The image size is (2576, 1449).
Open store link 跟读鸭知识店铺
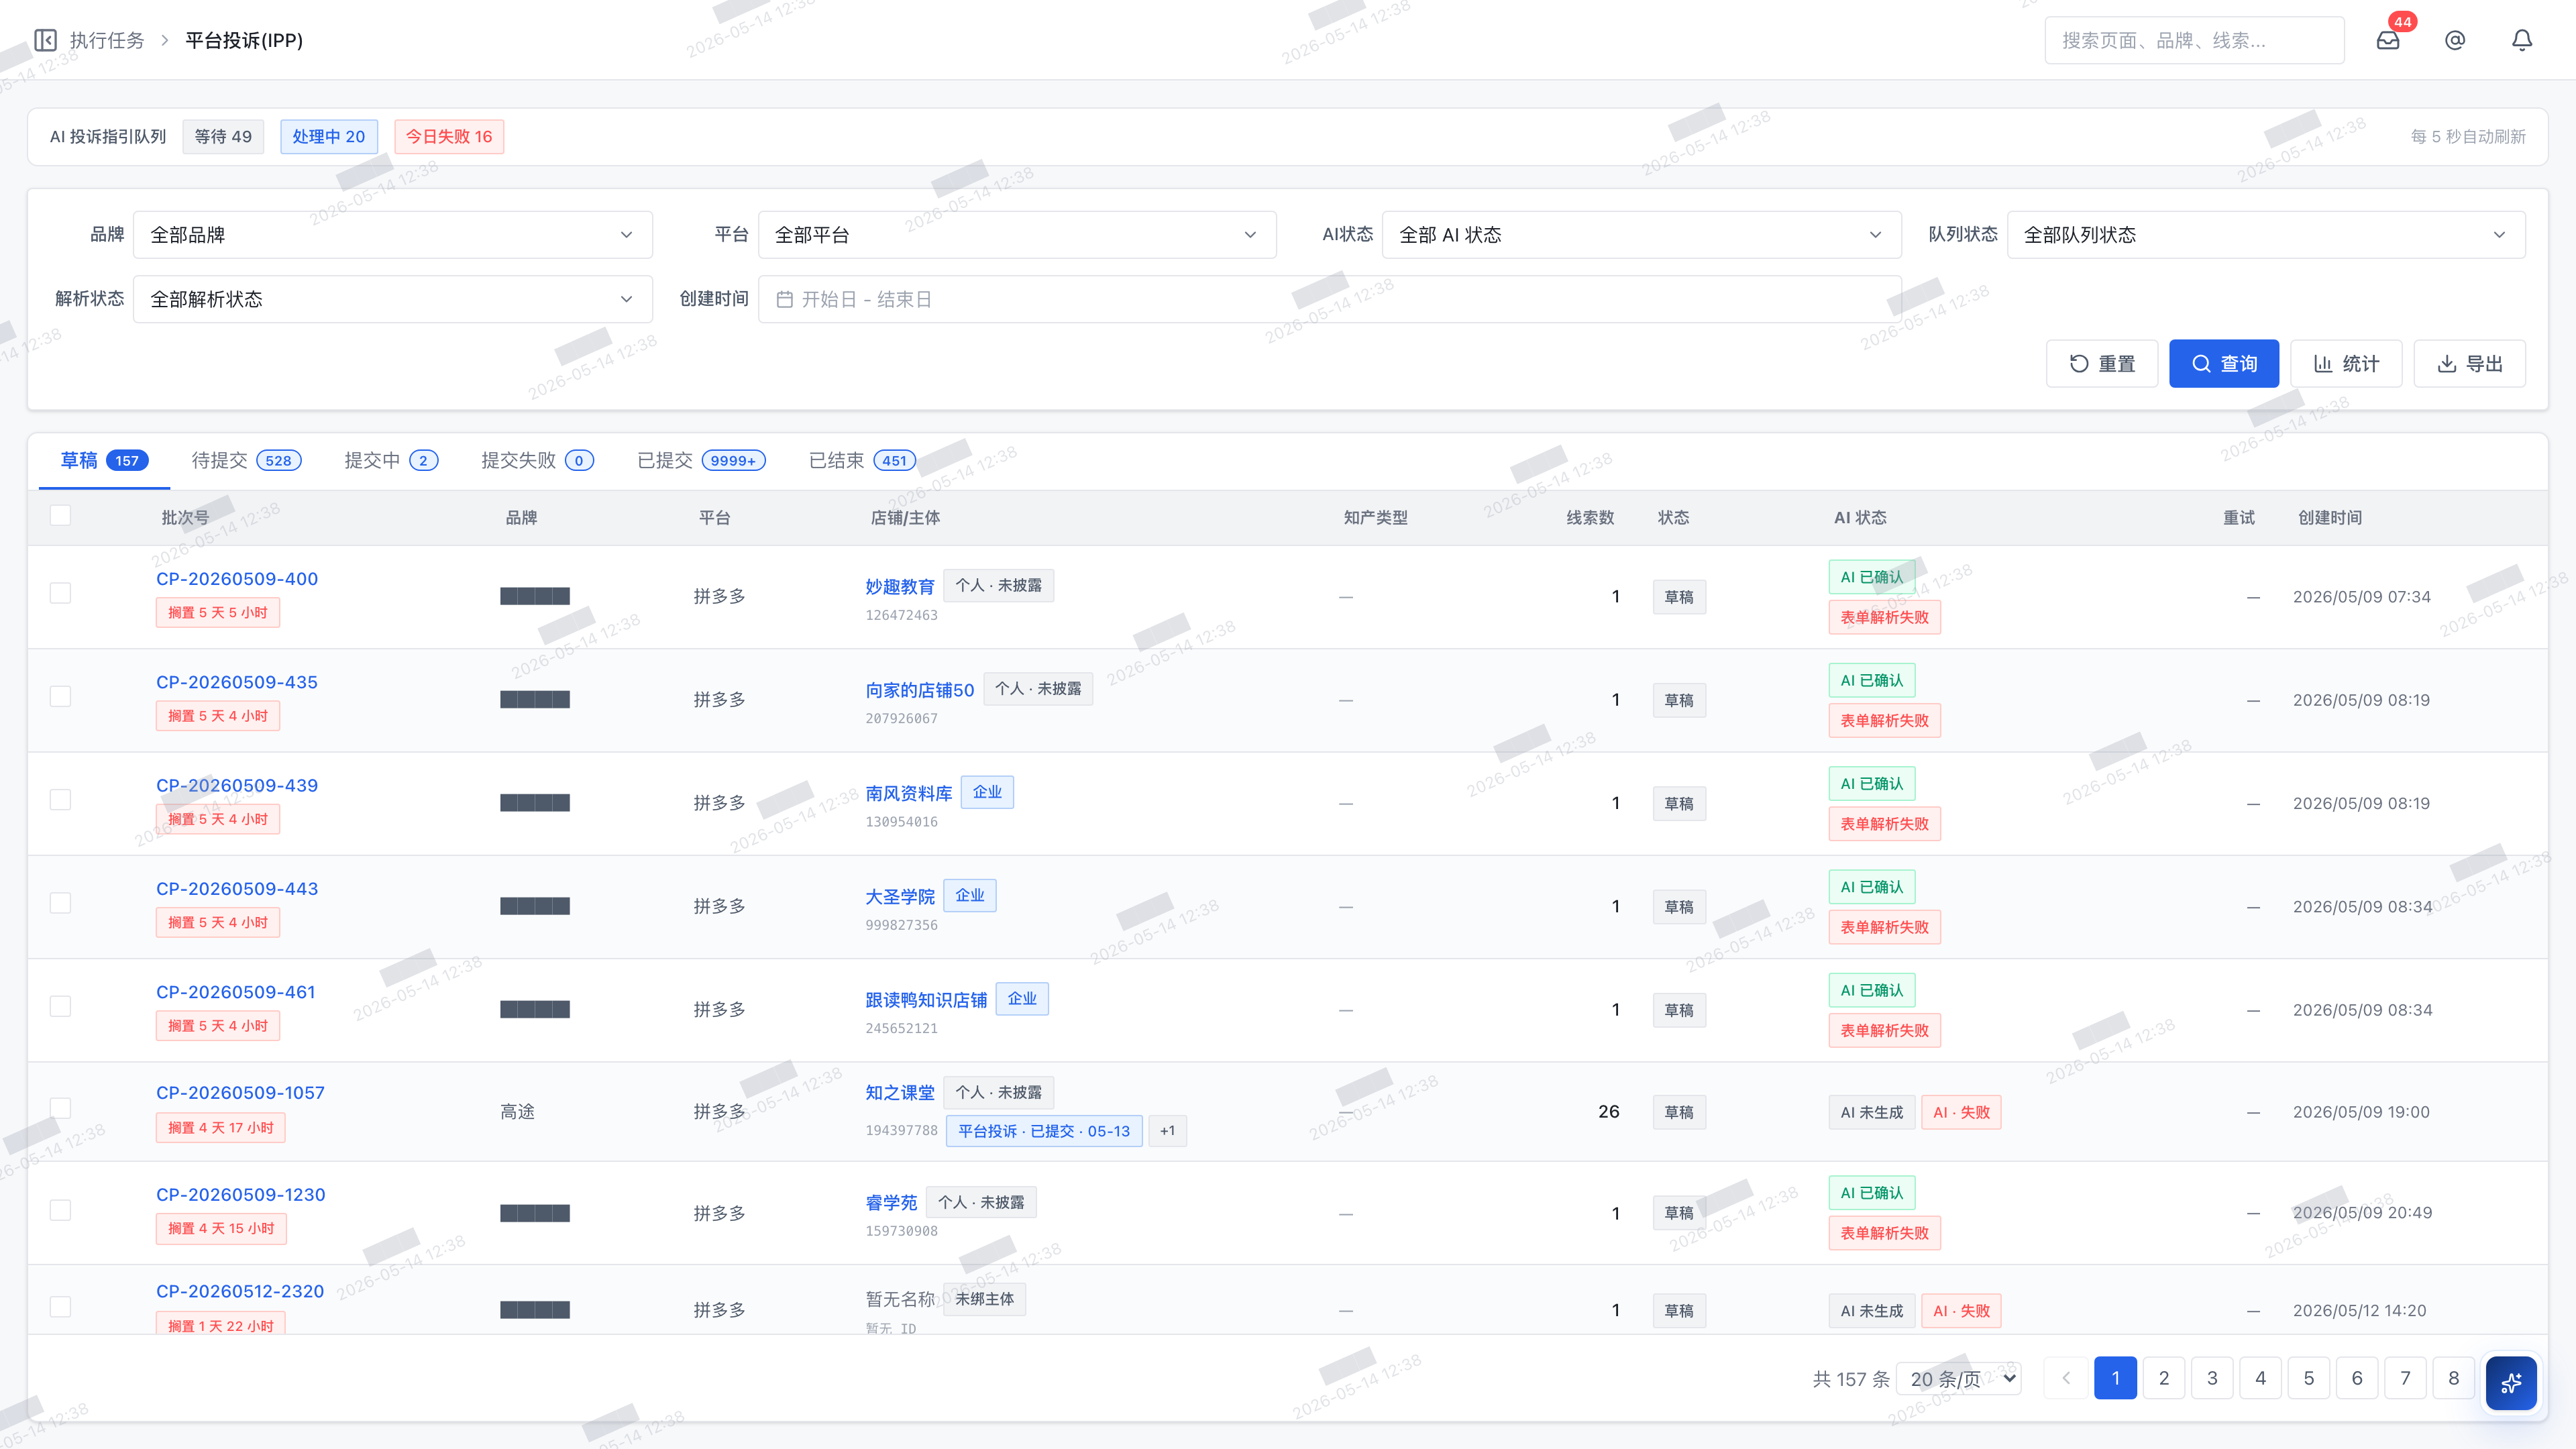click(x=926, y=1000)
